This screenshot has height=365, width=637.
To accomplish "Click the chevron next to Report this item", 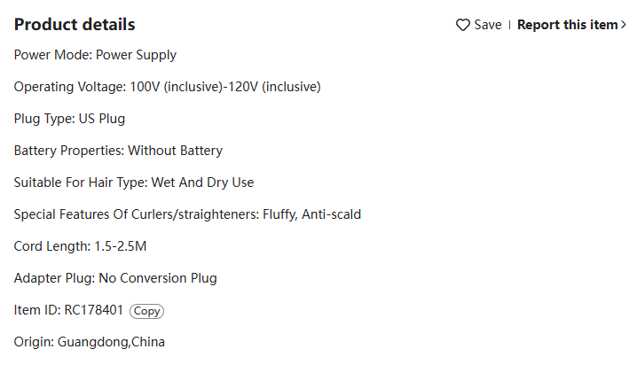I will pos(623,25).
